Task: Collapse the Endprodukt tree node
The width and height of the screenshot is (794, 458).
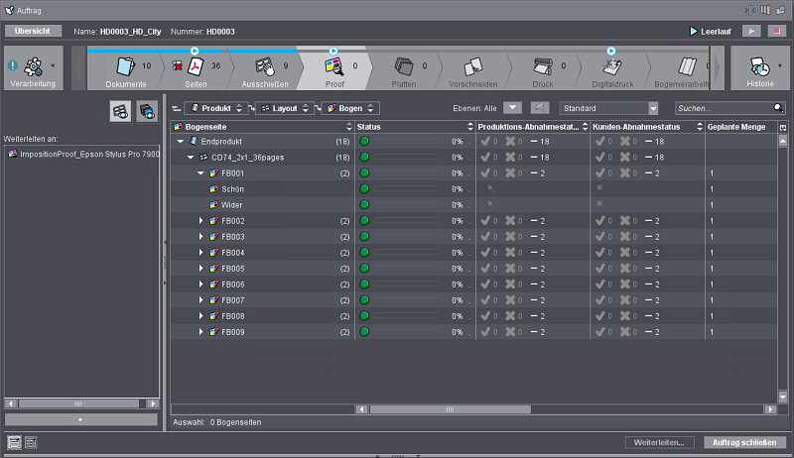Action: click(181, 142)
